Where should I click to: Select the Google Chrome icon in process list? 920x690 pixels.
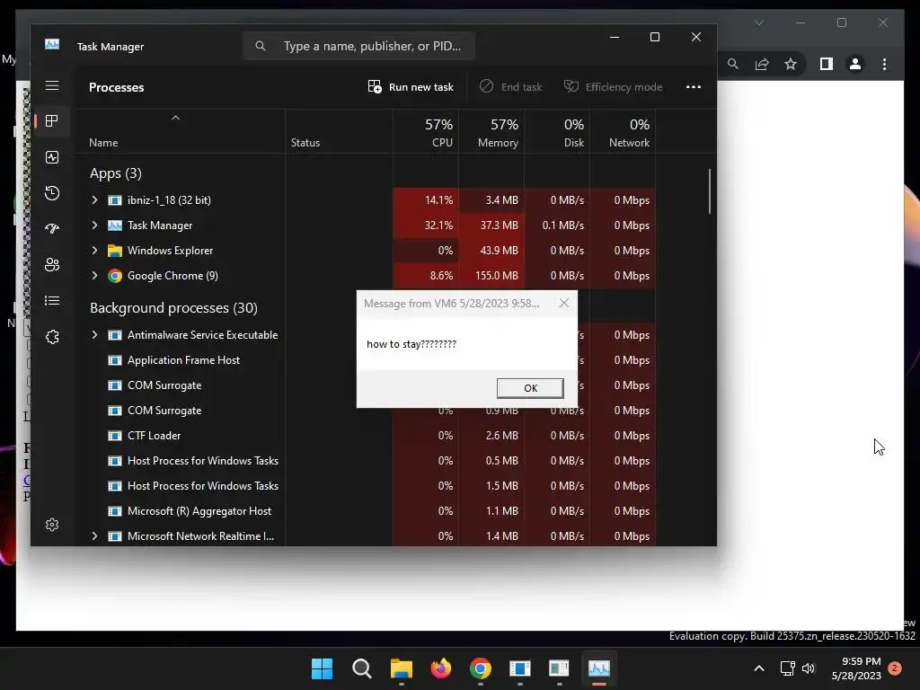click(115, 276)
